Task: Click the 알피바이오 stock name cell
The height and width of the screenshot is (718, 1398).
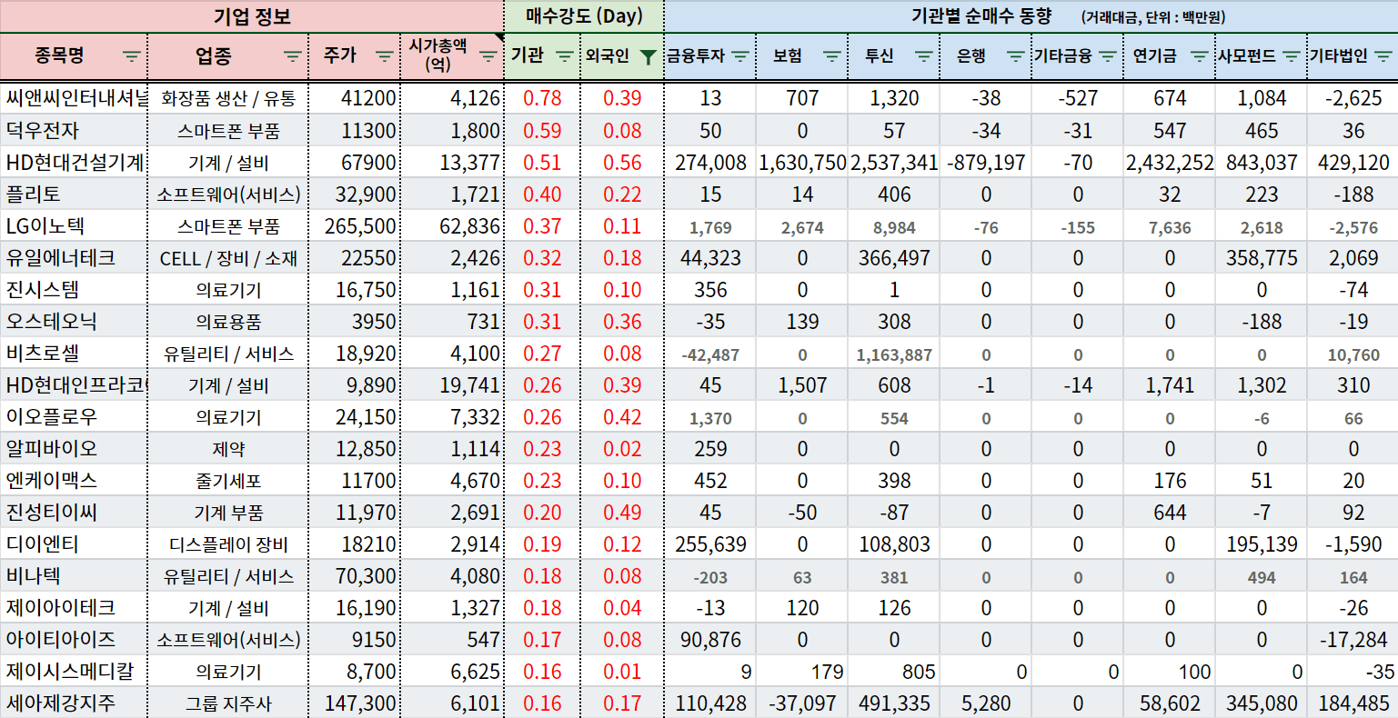Action: (74, 449)
